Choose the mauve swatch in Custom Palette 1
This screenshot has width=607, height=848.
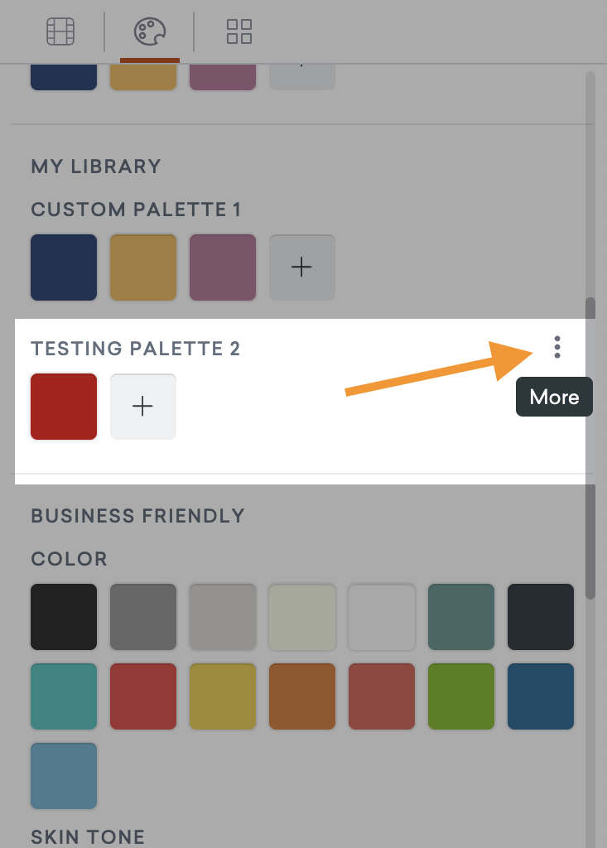coord(223,267)
